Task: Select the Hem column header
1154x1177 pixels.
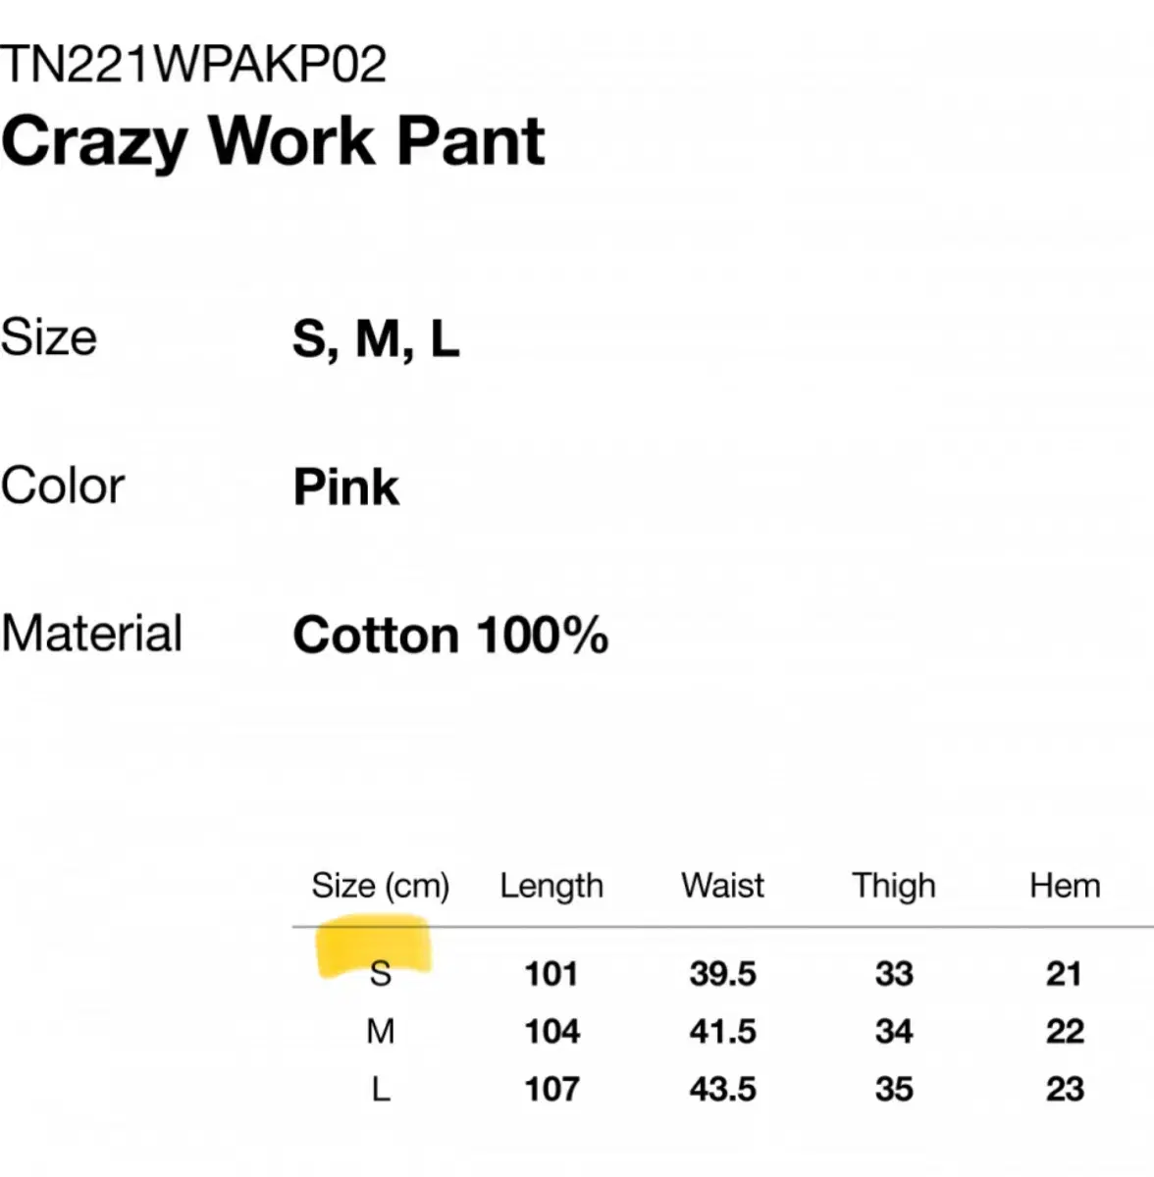Action: 1065,886
